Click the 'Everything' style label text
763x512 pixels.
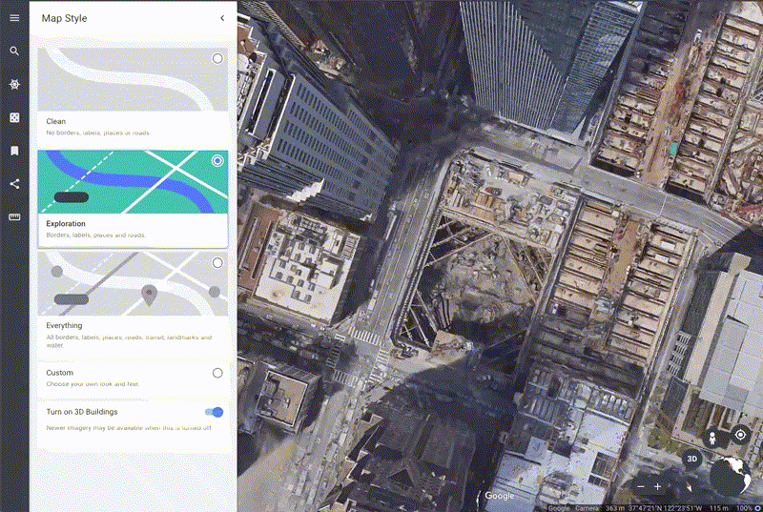64,326
